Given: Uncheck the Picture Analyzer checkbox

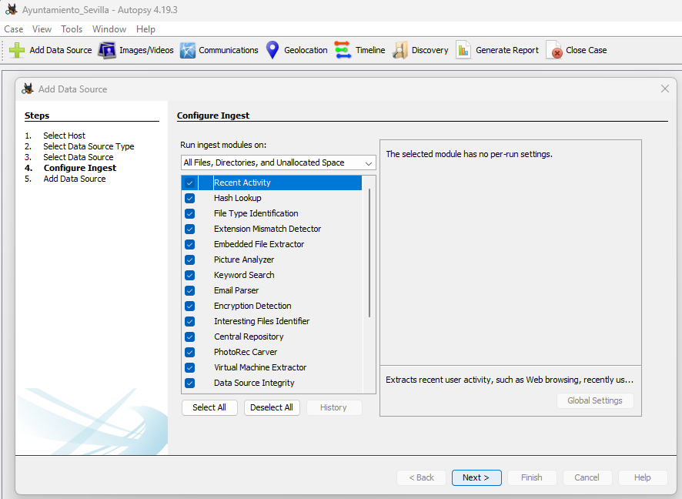Looking at the screenshot, I should click(x=189, y=260).
